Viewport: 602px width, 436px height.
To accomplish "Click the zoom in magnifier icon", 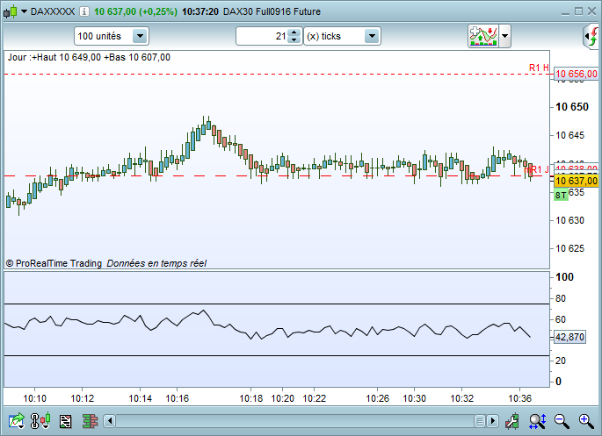I will [586, 421].
